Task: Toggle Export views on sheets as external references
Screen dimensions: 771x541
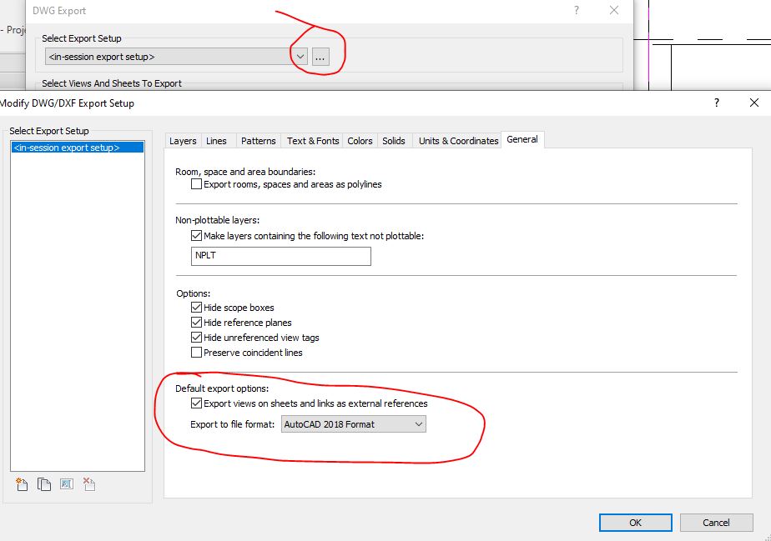Action: [x=196, y=403]
